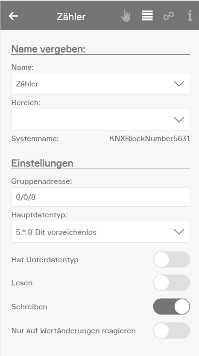Screen dimensions: 199x356
Task: Turn on the Lesen toggle
Action: coord(172,283)
